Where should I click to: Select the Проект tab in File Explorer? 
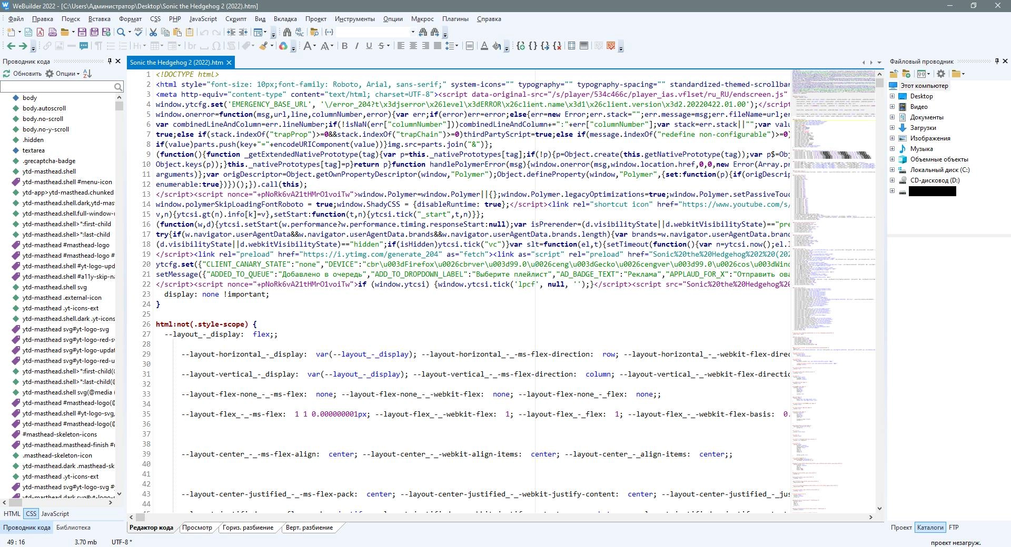(x=901, y=528)
